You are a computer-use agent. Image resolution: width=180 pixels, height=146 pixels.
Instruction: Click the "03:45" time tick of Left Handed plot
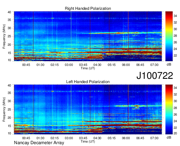tap(83, 138)
